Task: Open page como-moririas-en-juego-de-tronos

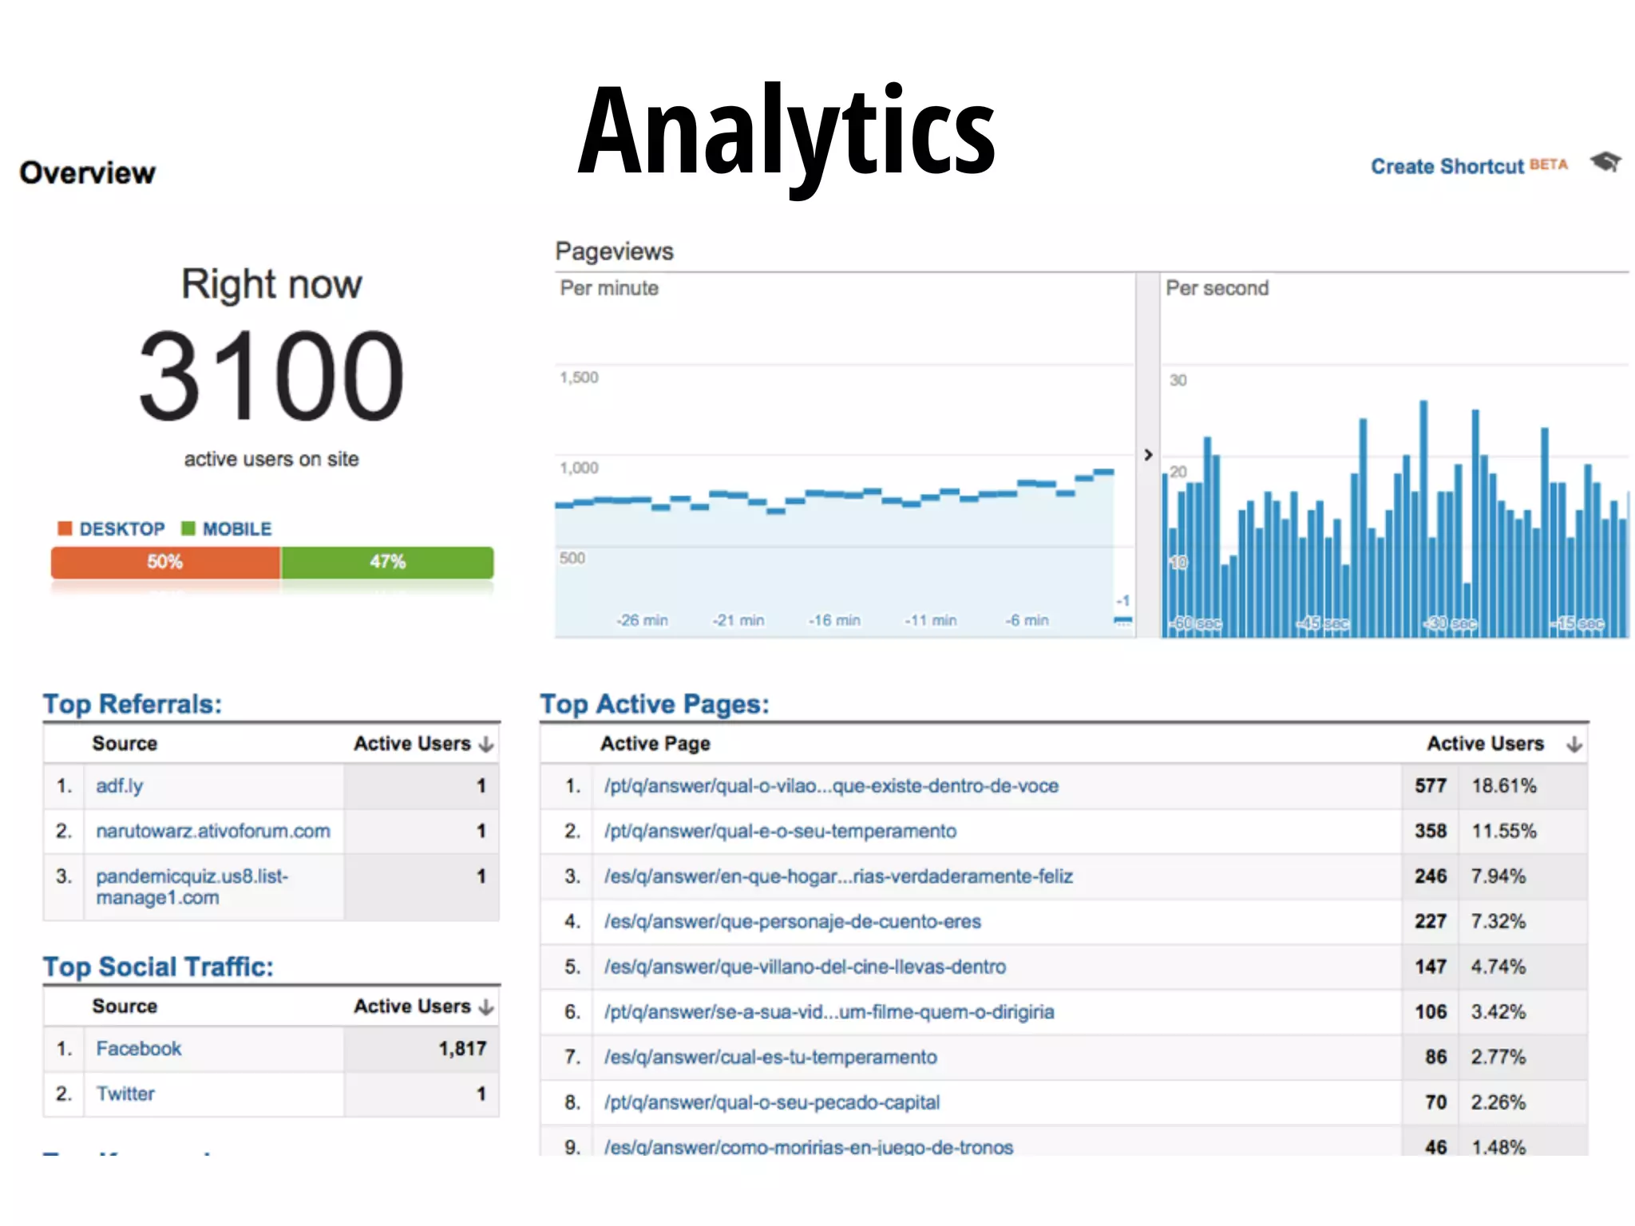Action: pos(808,1146)
